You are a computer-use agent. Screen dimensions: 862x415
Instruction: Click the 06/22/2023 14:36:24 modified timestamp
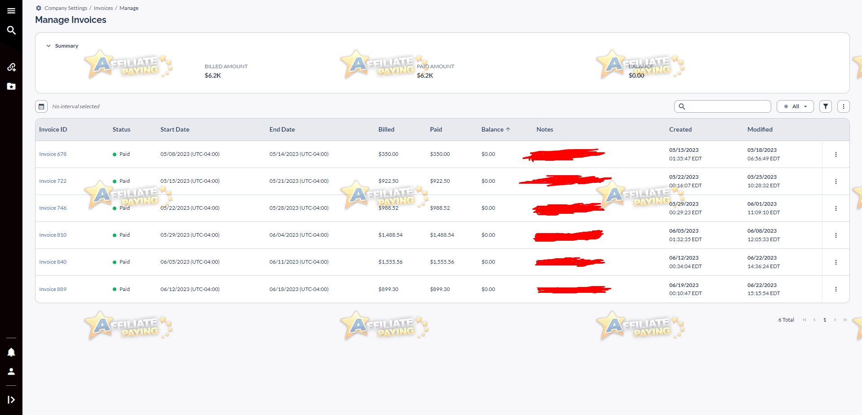tap(764, 262)
